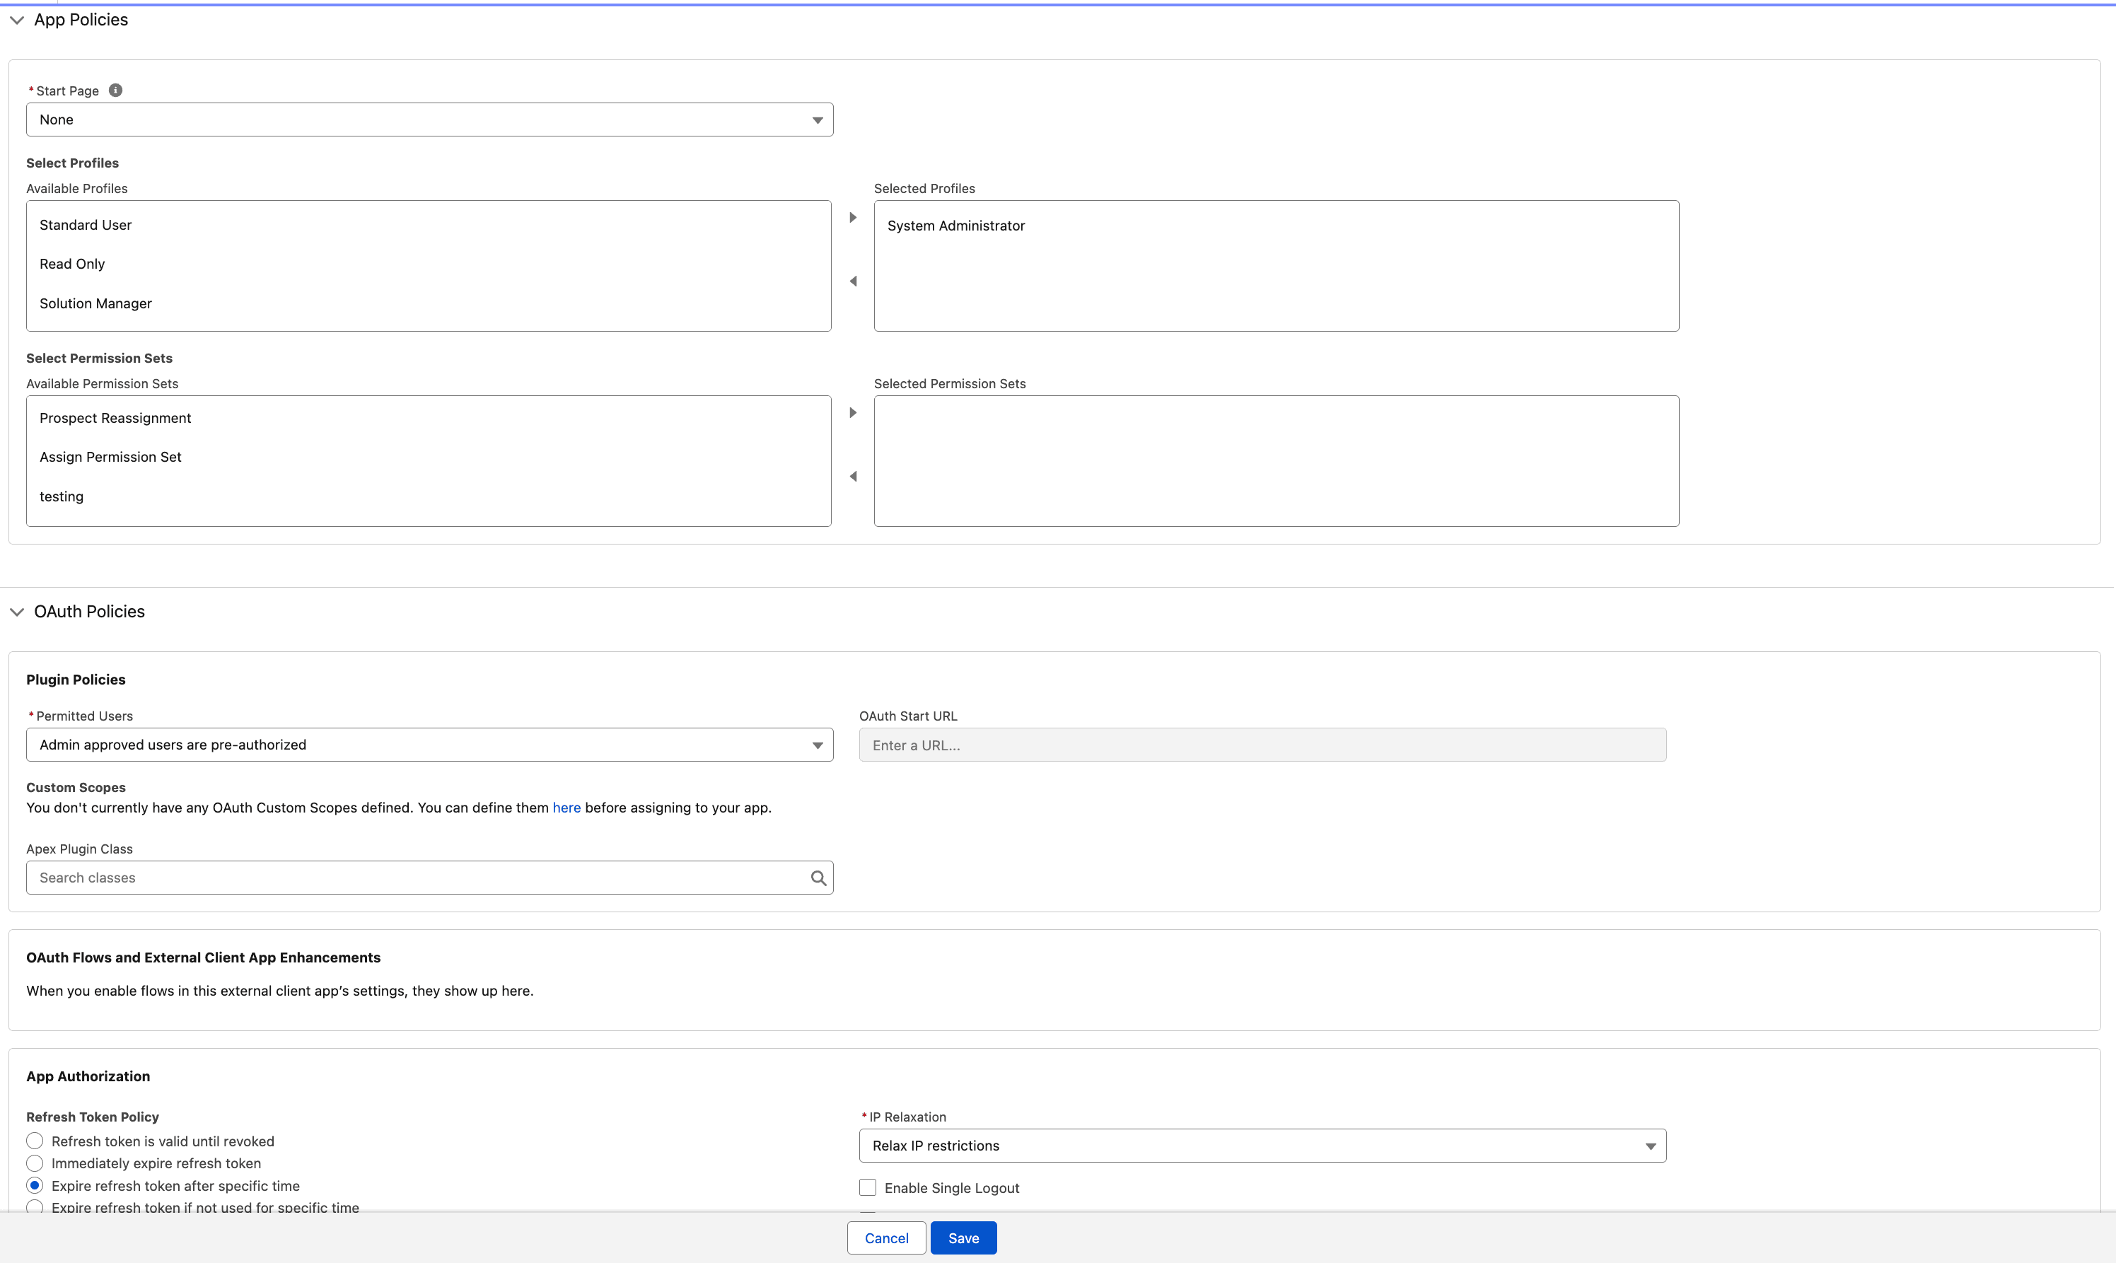Click the left arrow to remove selected profile
Viewport: 2116px width, 1263px height.
(853, 280)
